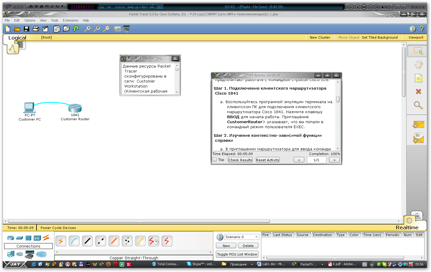The height and width of the screenshot is (272, 431).
Task: Switch to the Realtime mode tab
Action: [x=407, y=228]
